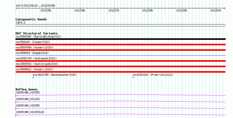Screen dimensions: 233x118
Task: Select the small blue nsv6253242 variant marker
Action: pos(133,77)
